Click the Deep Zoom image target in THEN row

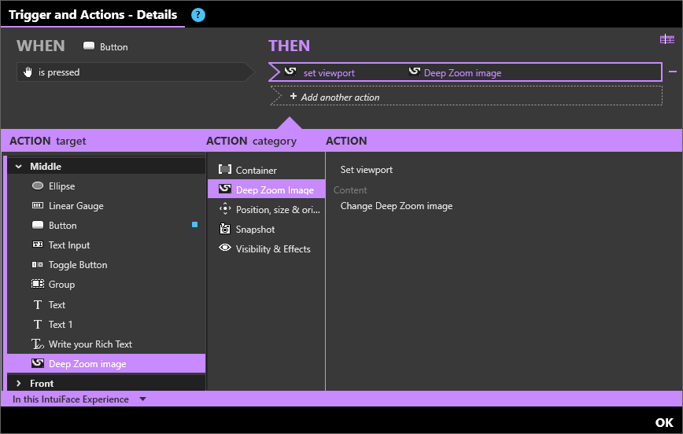(x=463, y=72)
